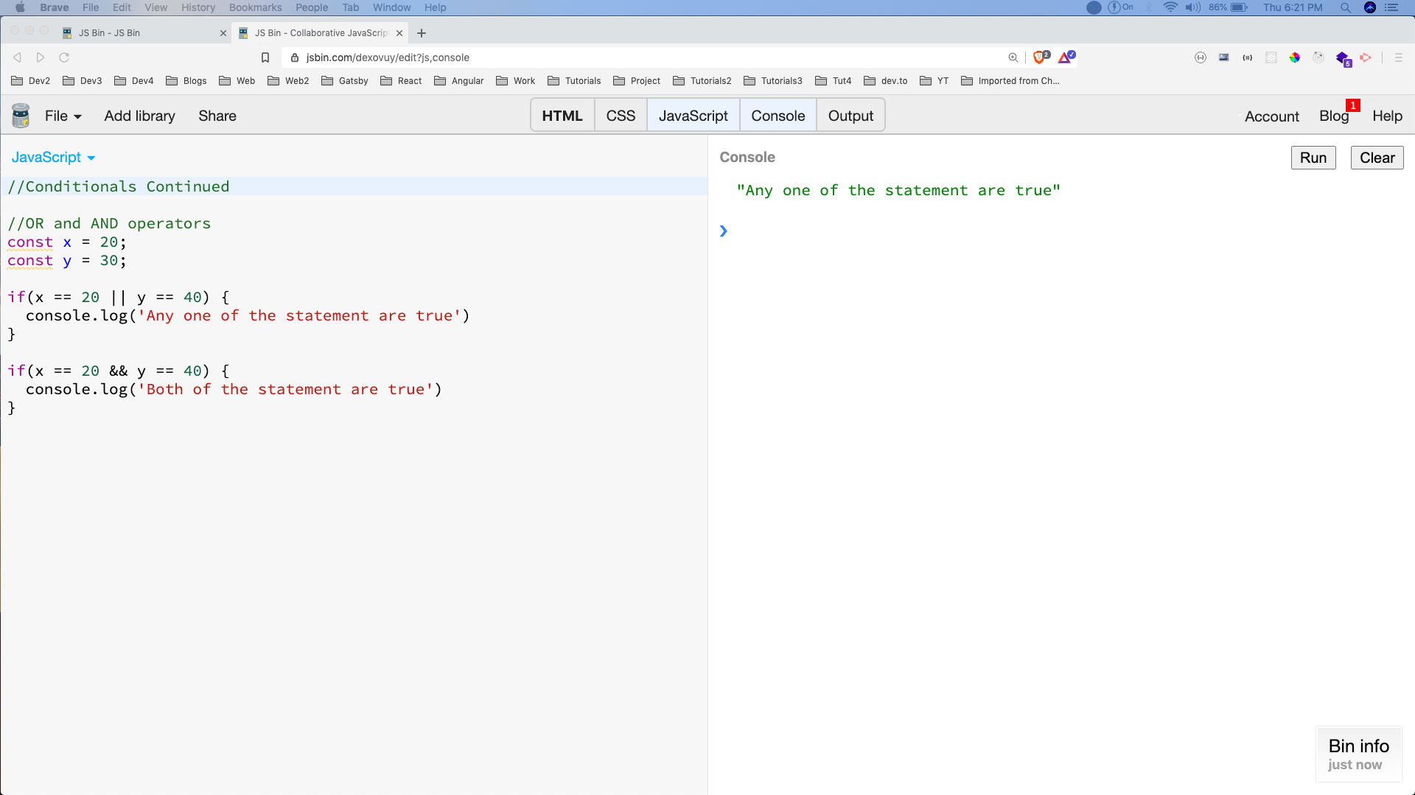Open the Dev2 bookmarks folder
1415x795 pixels.
tap(31, 81)
